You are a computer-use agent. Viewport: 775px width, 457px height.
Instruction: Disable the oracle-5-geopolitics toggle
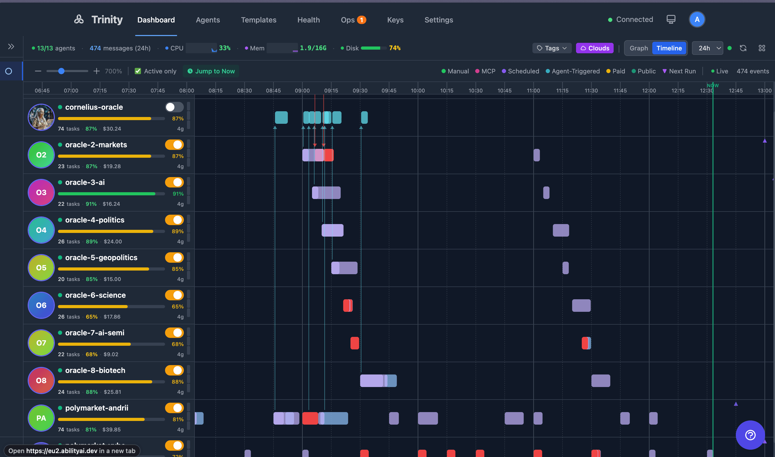tap(174, 257)
